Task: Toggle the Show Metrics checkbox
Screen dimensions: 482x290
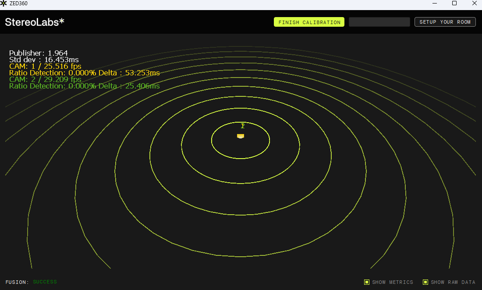Action: pos(367,282)
